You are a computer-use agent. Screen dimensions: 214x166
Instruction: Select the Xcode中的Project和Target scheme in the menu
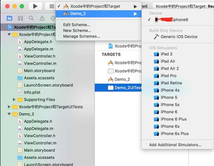pyautogui.click(x=98, y=6)
